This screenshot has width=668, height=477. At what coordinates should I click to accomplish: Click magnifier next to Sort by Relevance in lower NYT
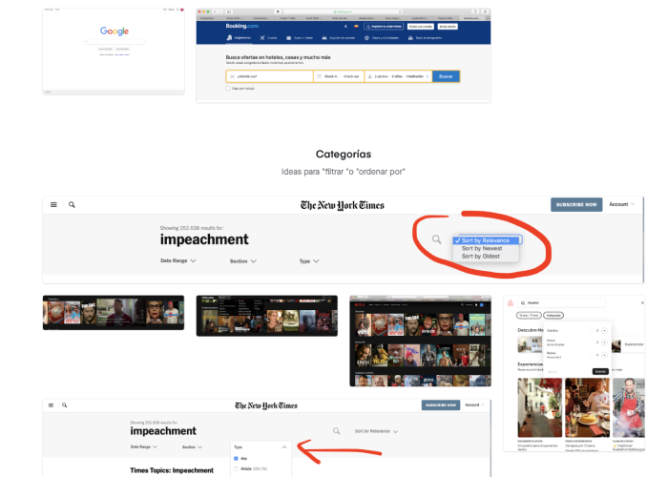[337, 431]
